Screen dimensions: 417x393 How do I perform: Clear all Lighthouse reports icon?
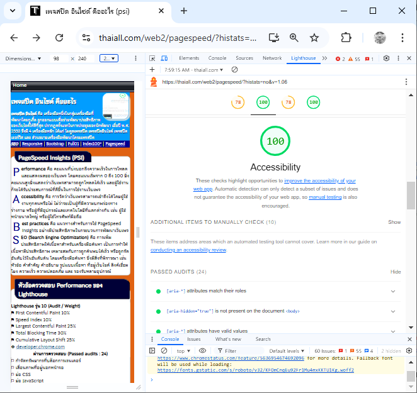click(x=235, y=70)
